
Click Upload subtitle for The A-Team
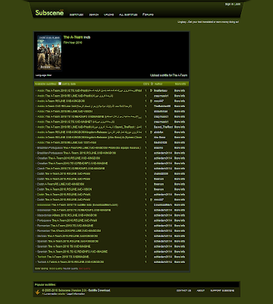click(169, 75)
